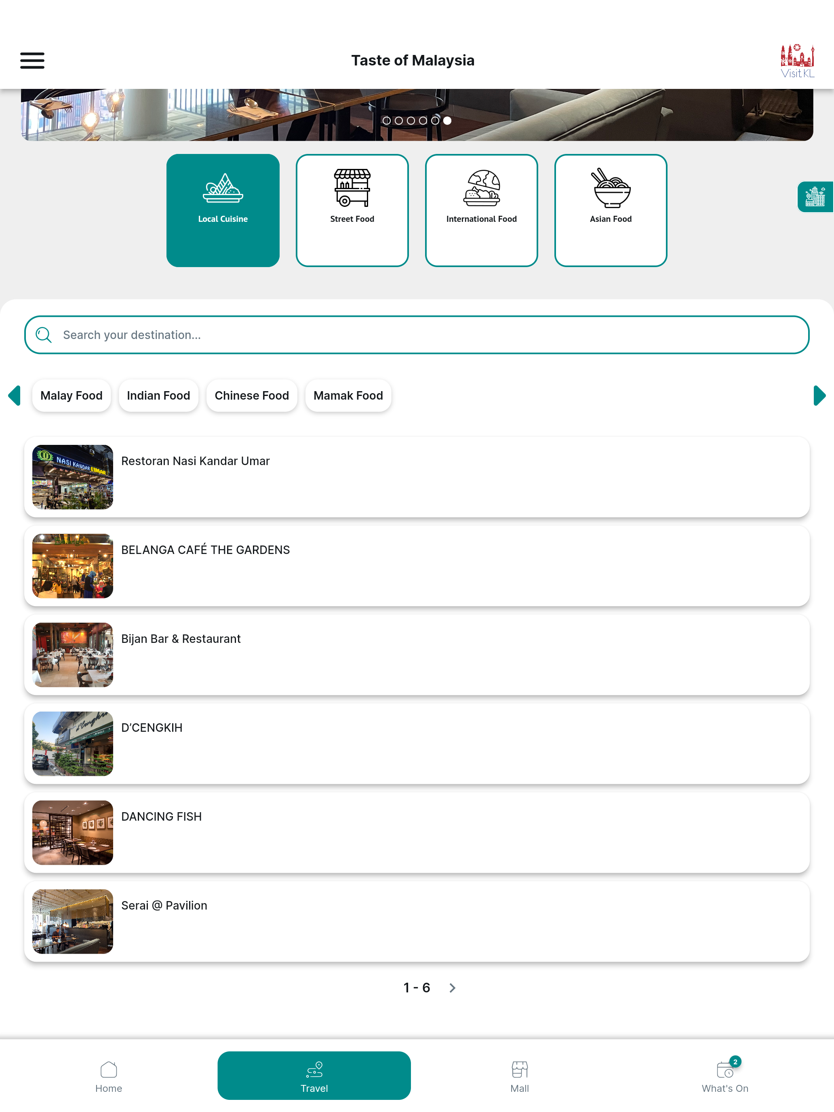Screen dimensions: 834x1112
Task: Move food filter chips right with arrow
Action: point(819,396)
